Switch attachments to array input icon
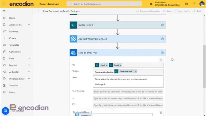206x116 pixels. pyautogui.click(x=161, y=112)
